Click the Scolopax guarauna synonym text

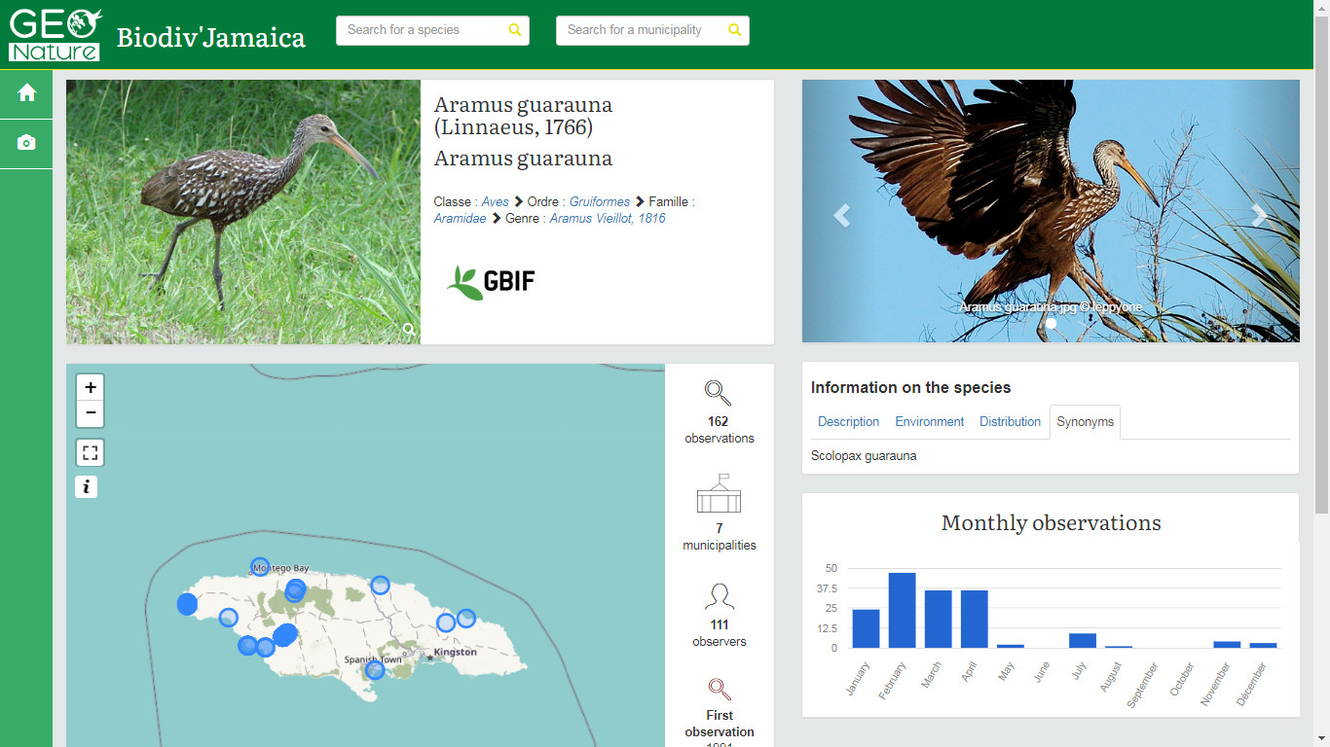tap(864, 456)
